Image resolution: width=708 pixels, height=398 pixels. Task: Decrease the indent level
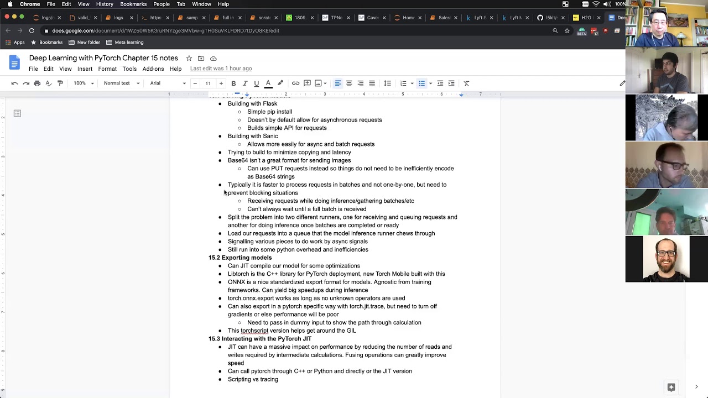440,83
